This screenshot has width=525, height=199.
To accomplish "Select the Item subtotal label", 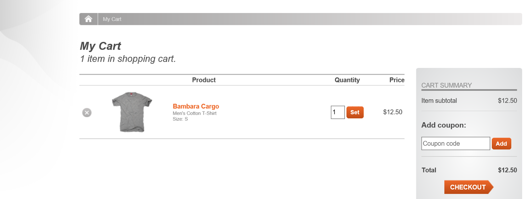I will (439, 101).
